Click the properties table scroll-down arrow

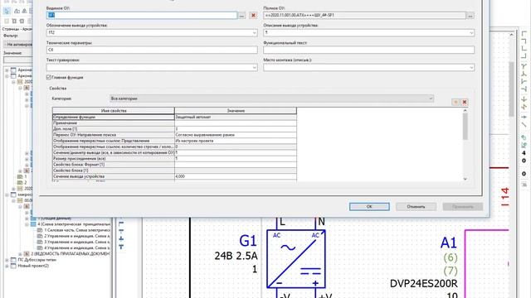click(x=465, y=179)
